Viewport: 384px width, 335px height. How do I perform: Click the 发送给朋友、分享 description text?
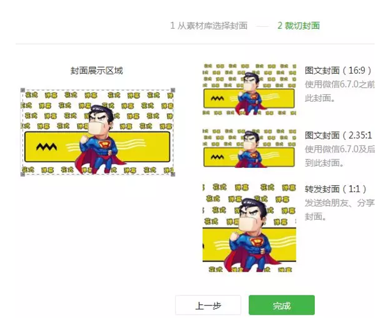pos(340,203)
